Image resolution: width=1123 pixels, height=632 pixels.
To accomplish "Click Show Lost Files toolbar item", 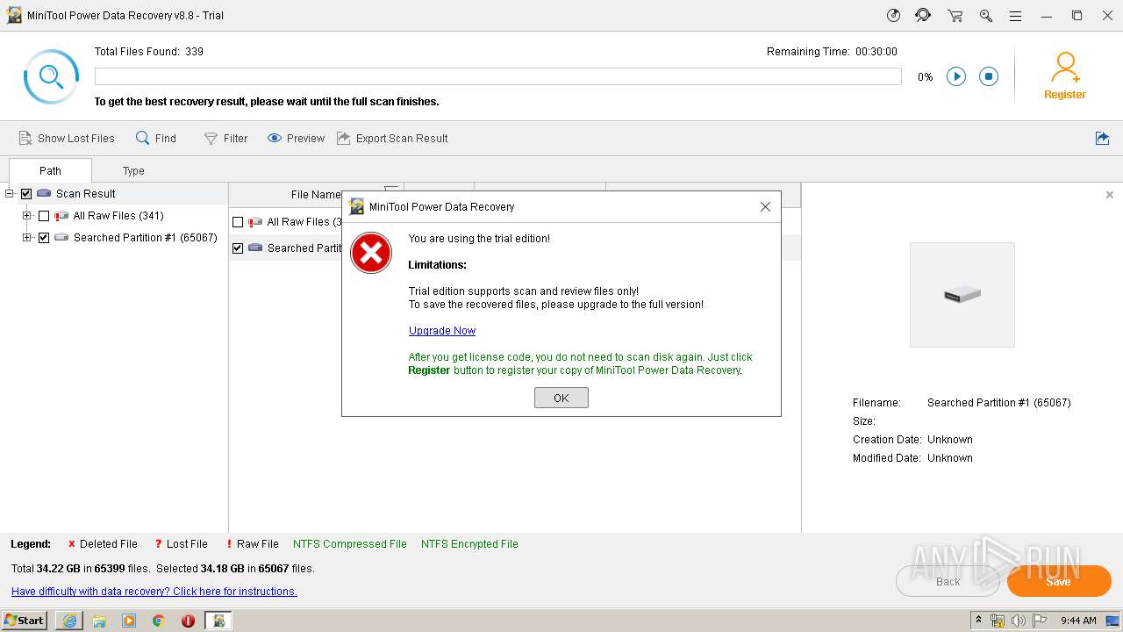I will pos(67,138).
